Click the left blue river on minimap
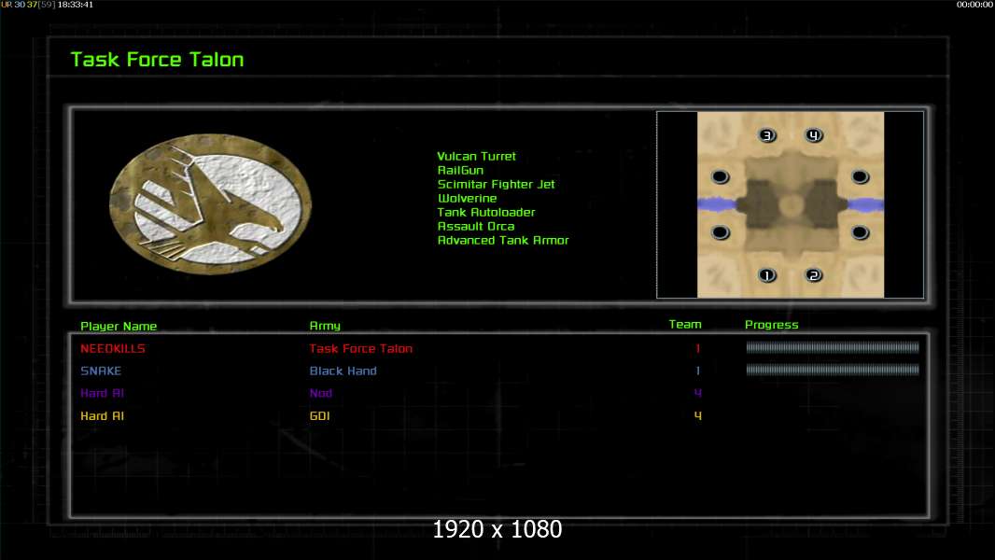The width and height of the screenshot is (995, 560). pos(717,204)
